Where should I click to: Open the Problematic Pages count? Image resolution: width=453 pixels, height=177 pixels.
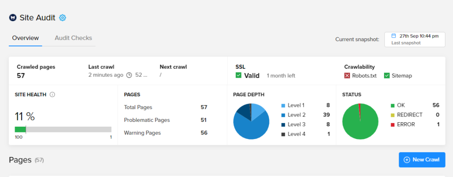pos(203,120)
